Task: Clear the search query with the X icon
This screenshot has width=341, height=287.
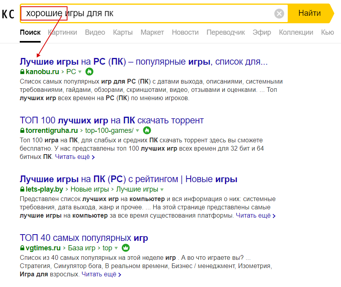Action: click(279, 14)
